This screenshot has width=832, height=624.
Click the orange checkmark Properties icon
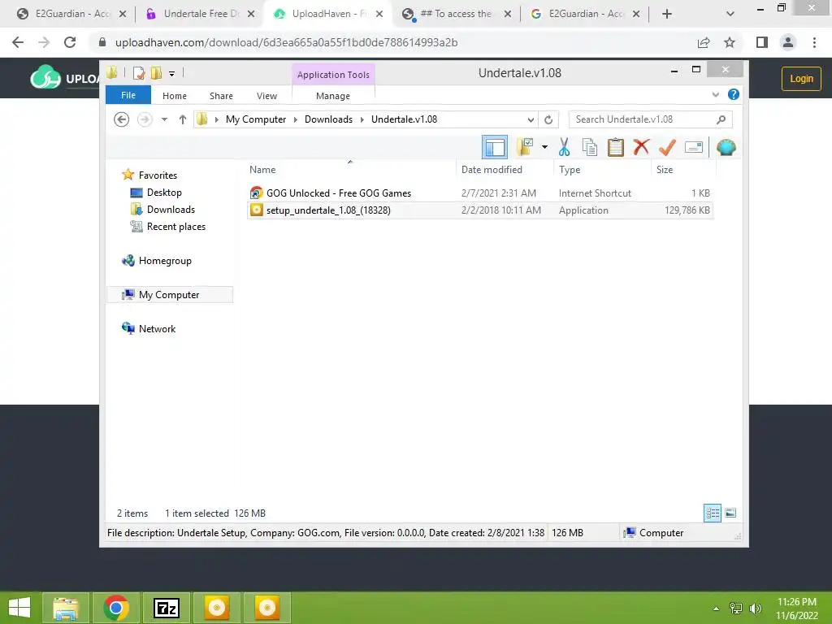tap(667, 147)
